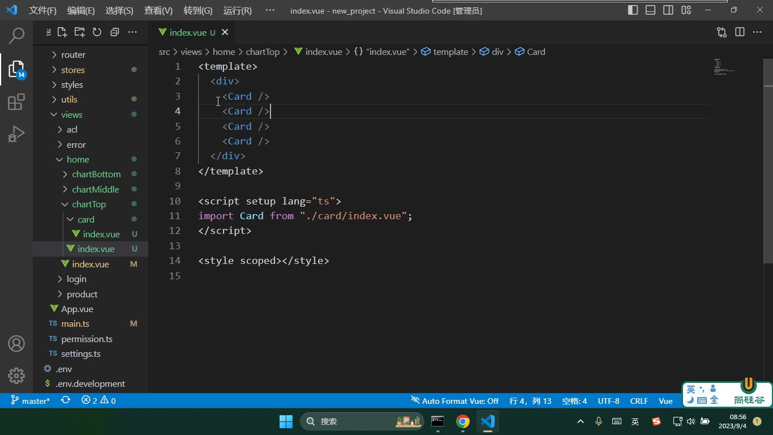Close the index.vue editor tab
The height and width of the screenshot is (435, 773).
pos(225,32)
